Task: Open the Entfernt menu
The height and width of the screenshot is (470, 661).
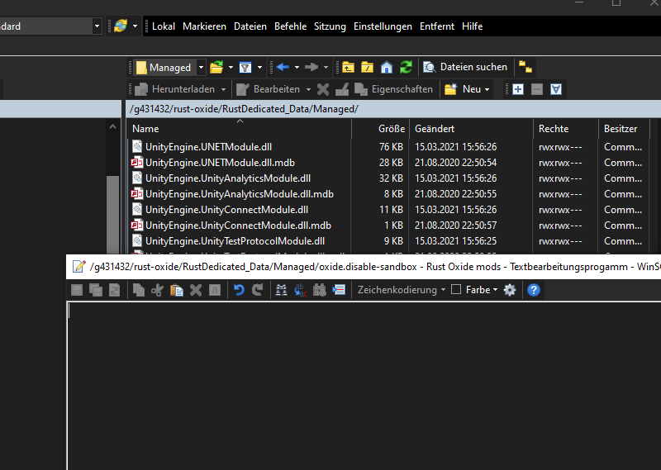Action: [437, 26]
